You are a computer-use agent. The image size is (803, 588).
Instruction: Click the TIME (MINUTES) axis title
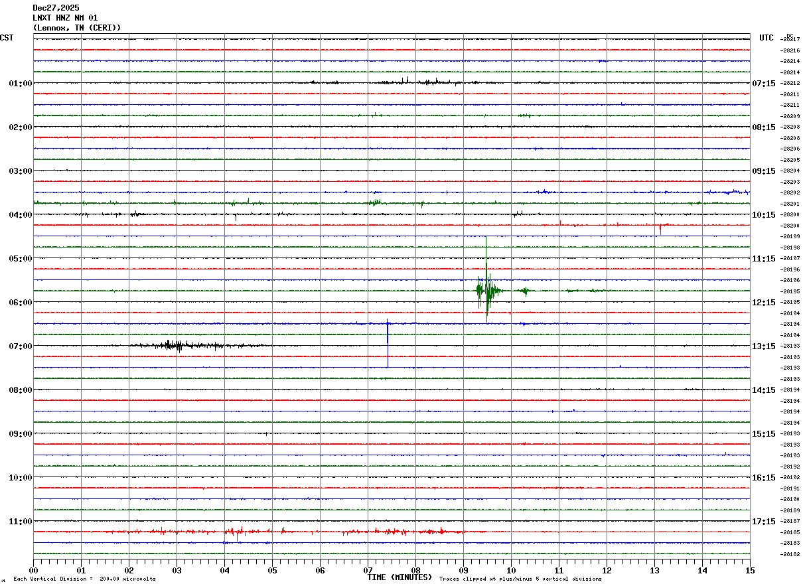pos(400,577)
